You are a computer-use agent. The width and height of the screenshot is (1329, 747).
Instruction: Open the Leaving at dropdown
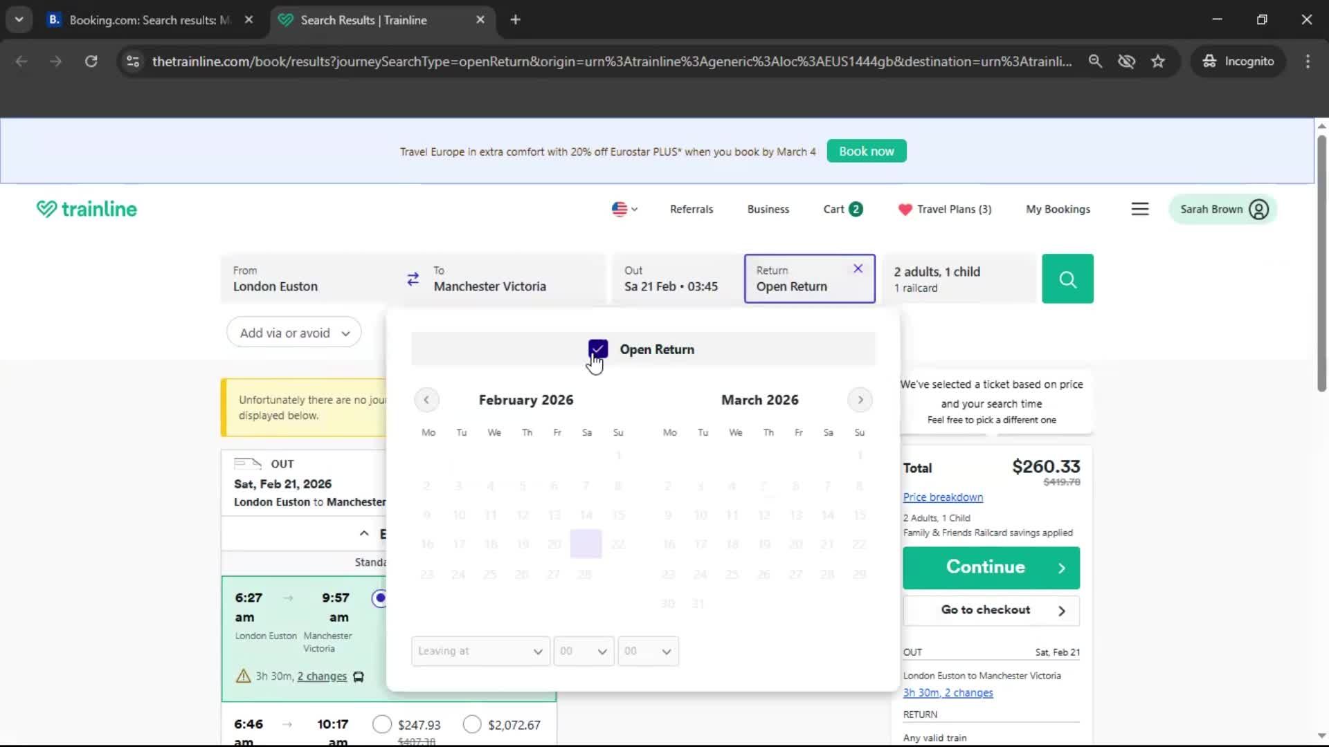(480, 651)
